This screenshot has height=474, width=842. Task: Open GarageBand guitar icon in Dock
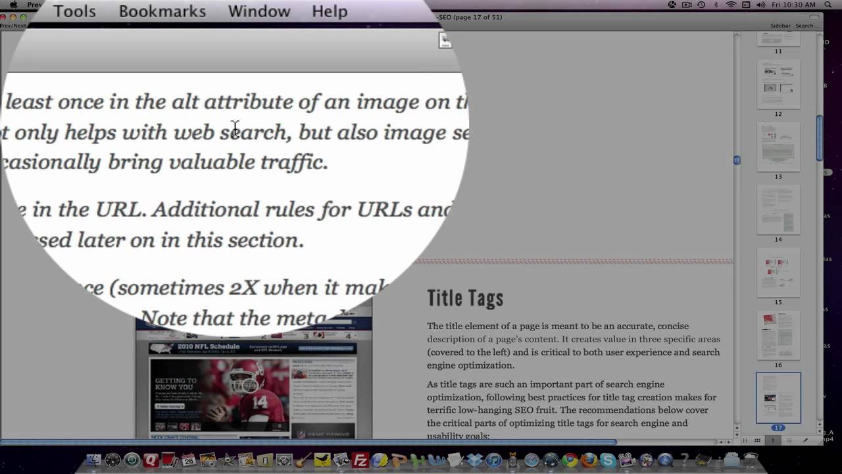[303, 460]
